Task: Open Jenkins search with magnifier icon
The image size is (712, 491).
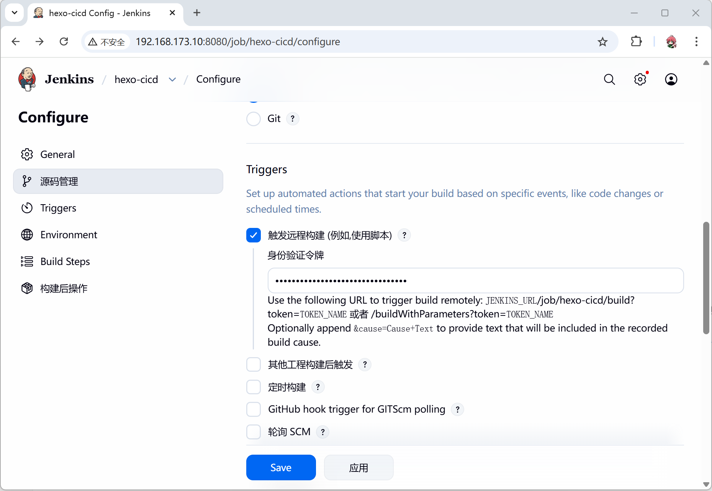Action: 609,80
